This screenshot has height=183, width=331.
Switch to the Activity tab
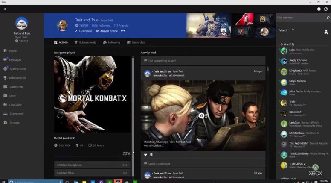click(61, 42)
